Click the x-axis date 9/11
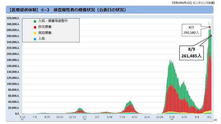The image size is (221, 124). (134, 117)
